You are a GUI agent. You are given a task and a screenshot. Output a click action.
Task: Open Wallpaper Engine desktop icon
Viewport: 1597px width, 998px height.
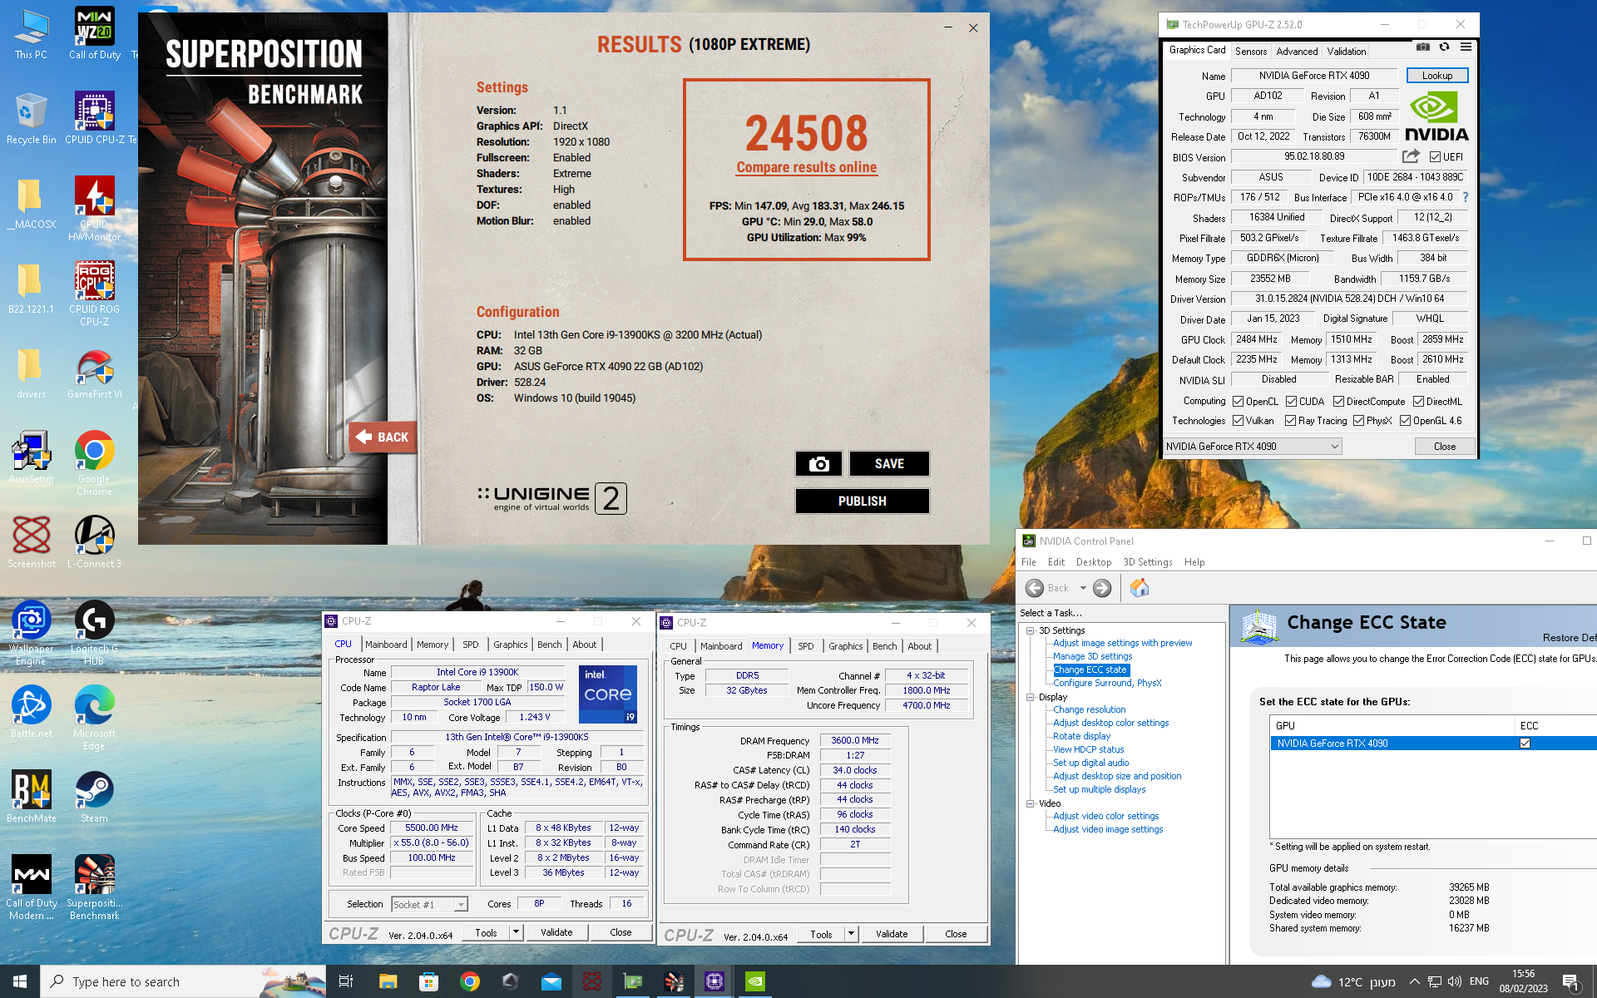click(x=31, y=633)
